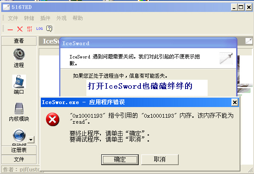Click the 确定 button to terminate program
Viewport: 254px width, 174px height.
(x=120, y=159)
